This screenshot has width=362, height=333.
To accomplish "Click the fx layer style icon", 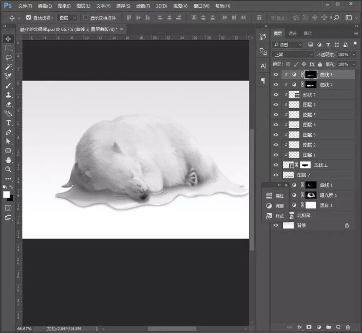I will [299, 326].
